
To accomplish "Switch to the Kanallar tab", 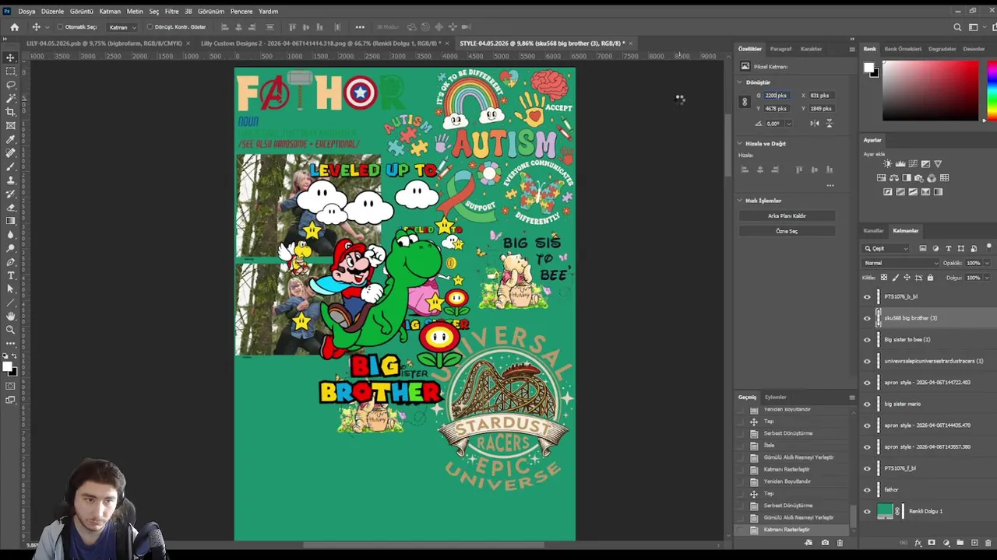I will click(873, 231).
